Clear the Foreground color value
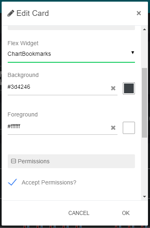This screenshot has width=150, height=228. pos(113,128)
